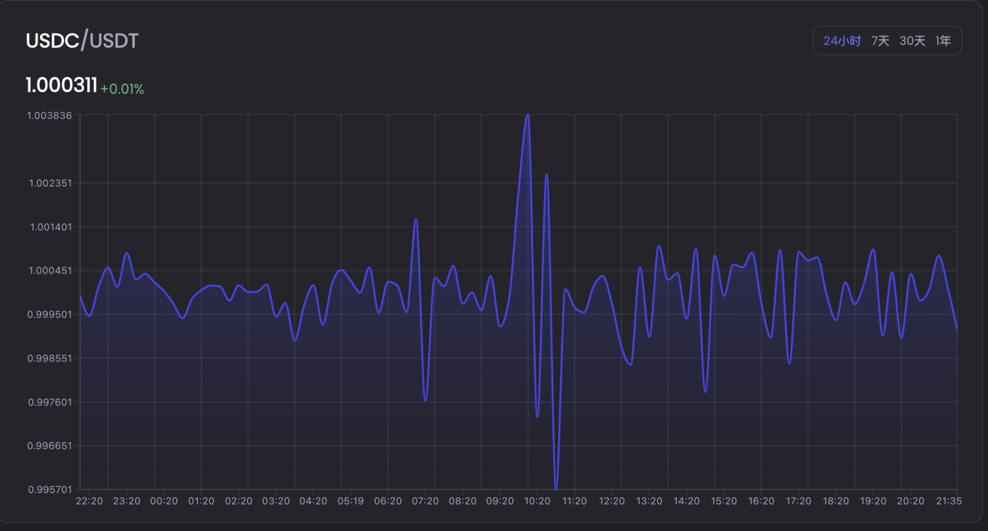
Task: Show the 1年 price history
Action: [x=943, y=41]
